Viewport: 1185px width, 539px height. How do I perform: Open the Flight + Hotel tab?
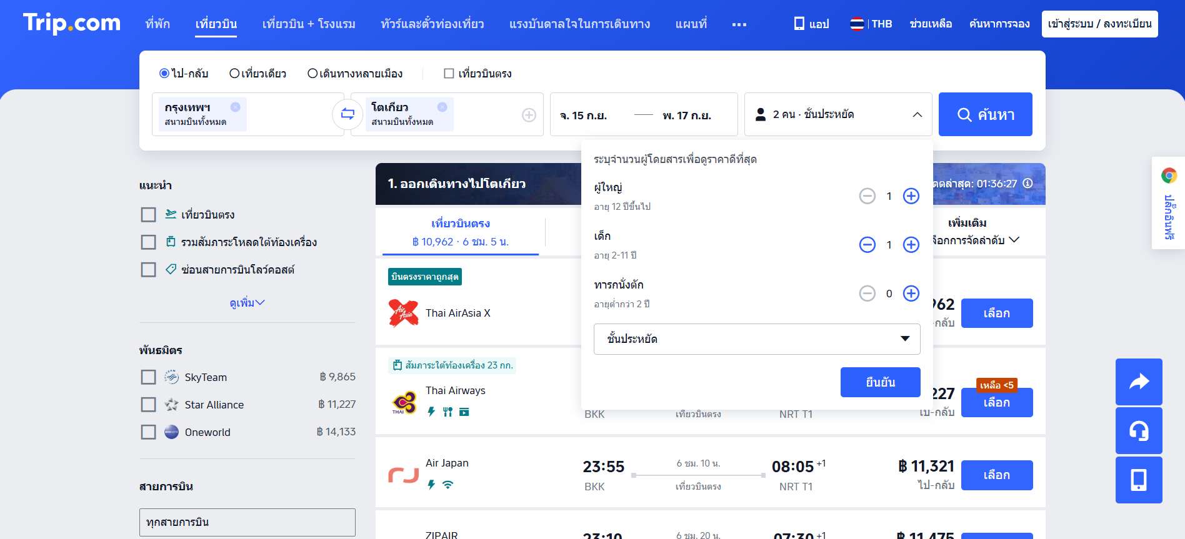coord(309,24)
